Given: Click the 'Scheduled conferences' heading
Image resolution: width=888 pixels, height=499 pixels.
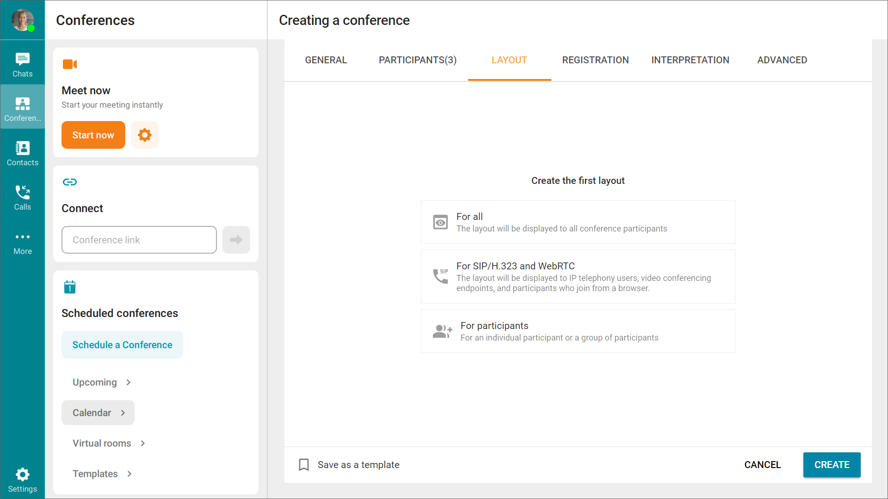Looking at the screenshot, I should coord(120,313).
